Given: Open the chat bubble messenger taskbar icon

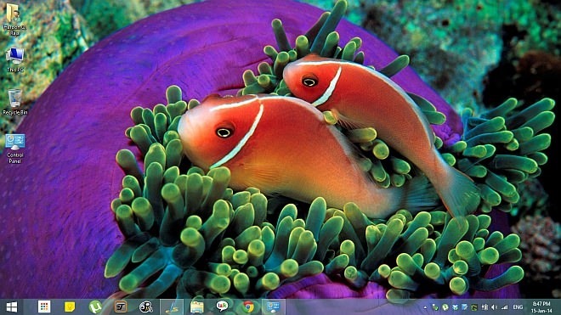Looking at the screenshot, I should click(222, 307).
